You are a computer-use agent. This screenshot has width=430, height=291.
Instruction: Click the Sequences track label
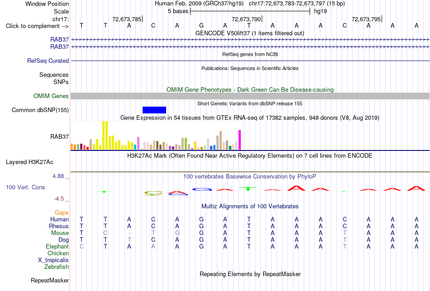click(54, 75)
